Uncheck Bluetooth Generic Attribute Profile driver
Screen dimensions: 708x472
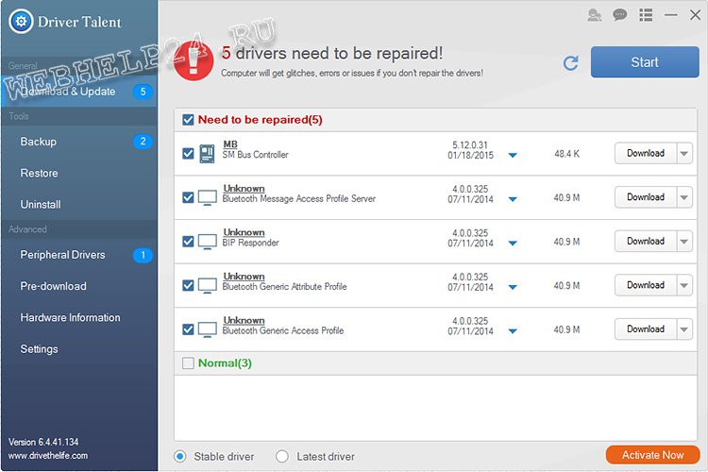click(188, 285)
